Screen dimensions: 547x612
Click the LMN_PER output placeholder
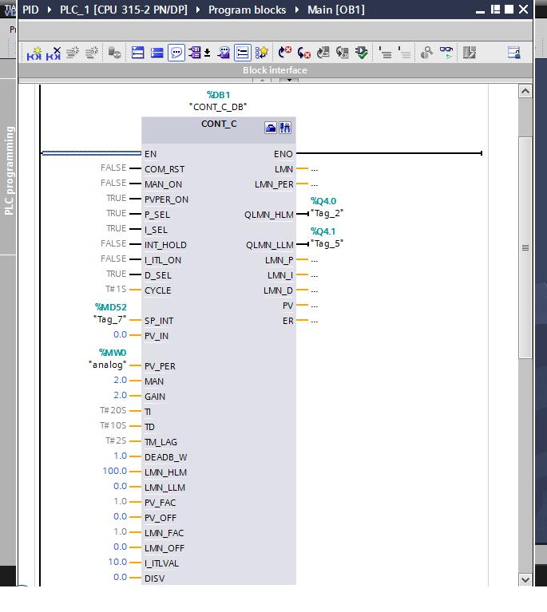point(315,184)
